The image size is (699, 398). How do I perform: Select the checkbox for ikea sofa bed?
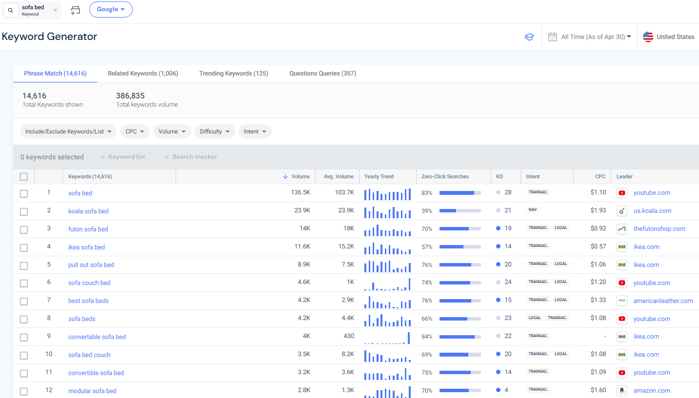[x=24, y=248]
